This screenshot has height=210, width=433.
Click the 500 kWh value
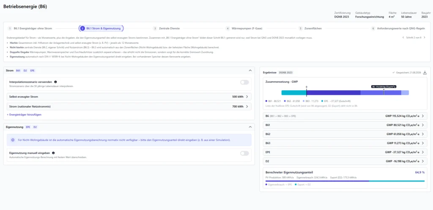click(x=238, y=97)
